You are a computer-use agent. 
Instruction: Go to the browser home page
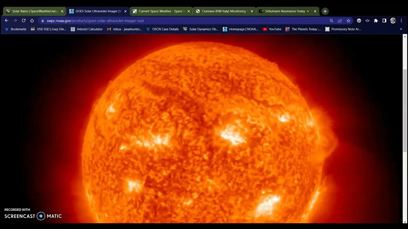(32, 20)
